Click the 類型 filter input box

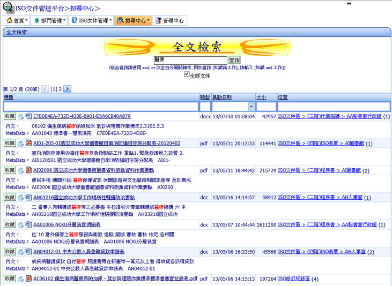[x=205, y=107]
